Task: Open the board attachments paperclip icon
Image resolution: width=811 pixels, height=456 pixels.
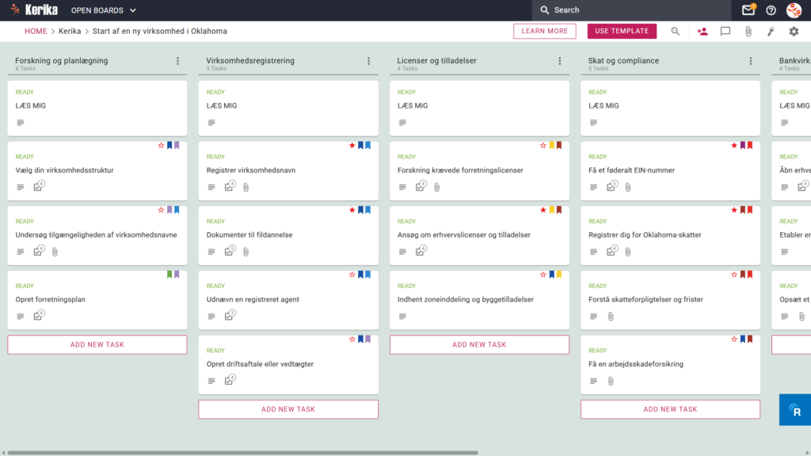Action: (748, 32)
